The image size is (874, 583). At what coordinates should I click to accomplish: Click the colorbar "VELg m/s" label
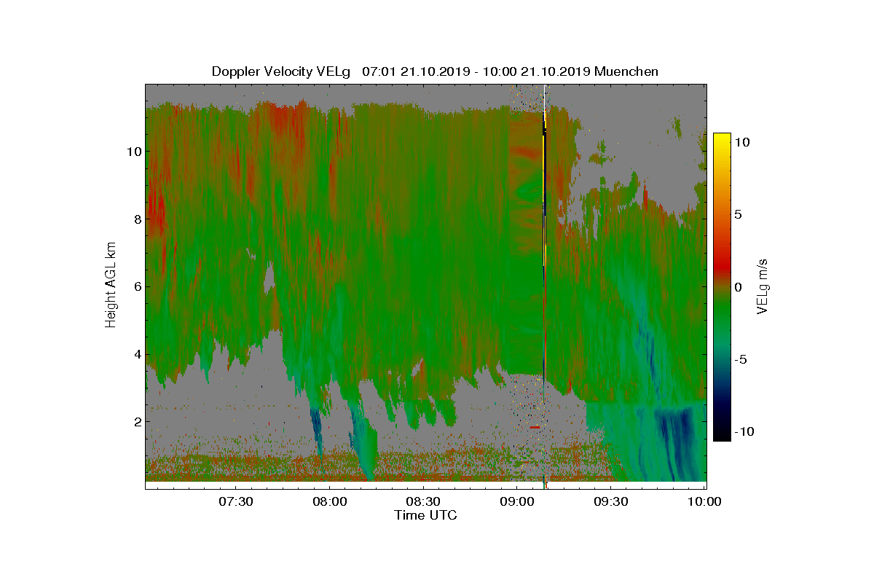[763, 286]
